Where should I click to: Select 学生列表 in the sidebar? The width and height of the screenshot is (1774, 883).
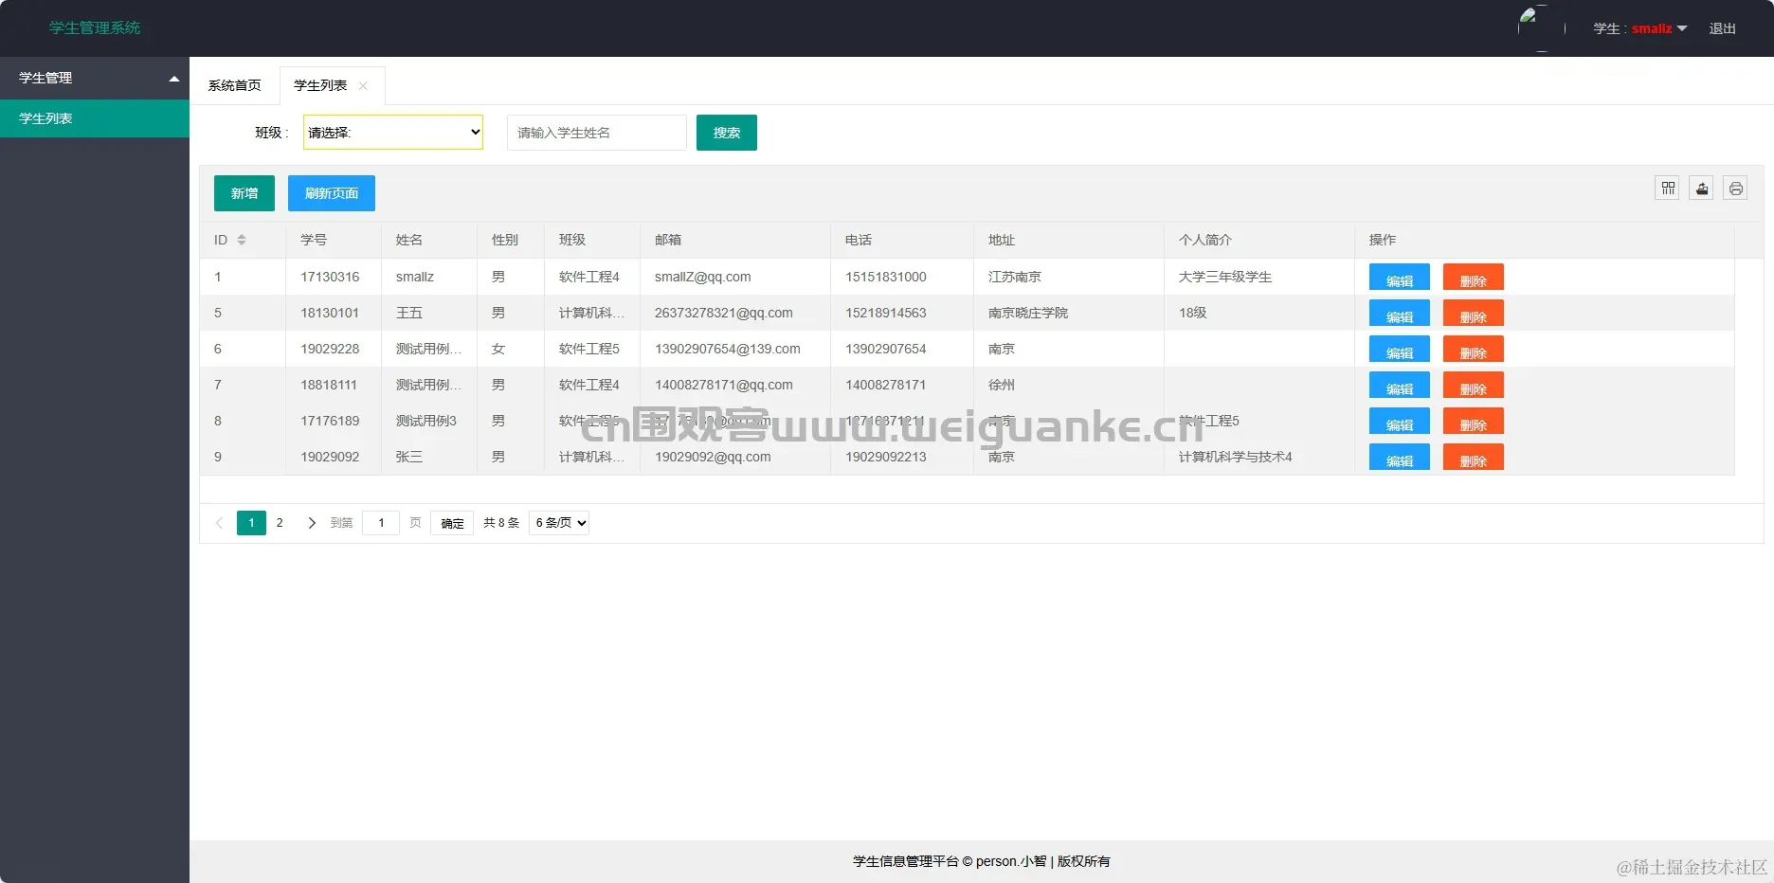click(95, 118)
